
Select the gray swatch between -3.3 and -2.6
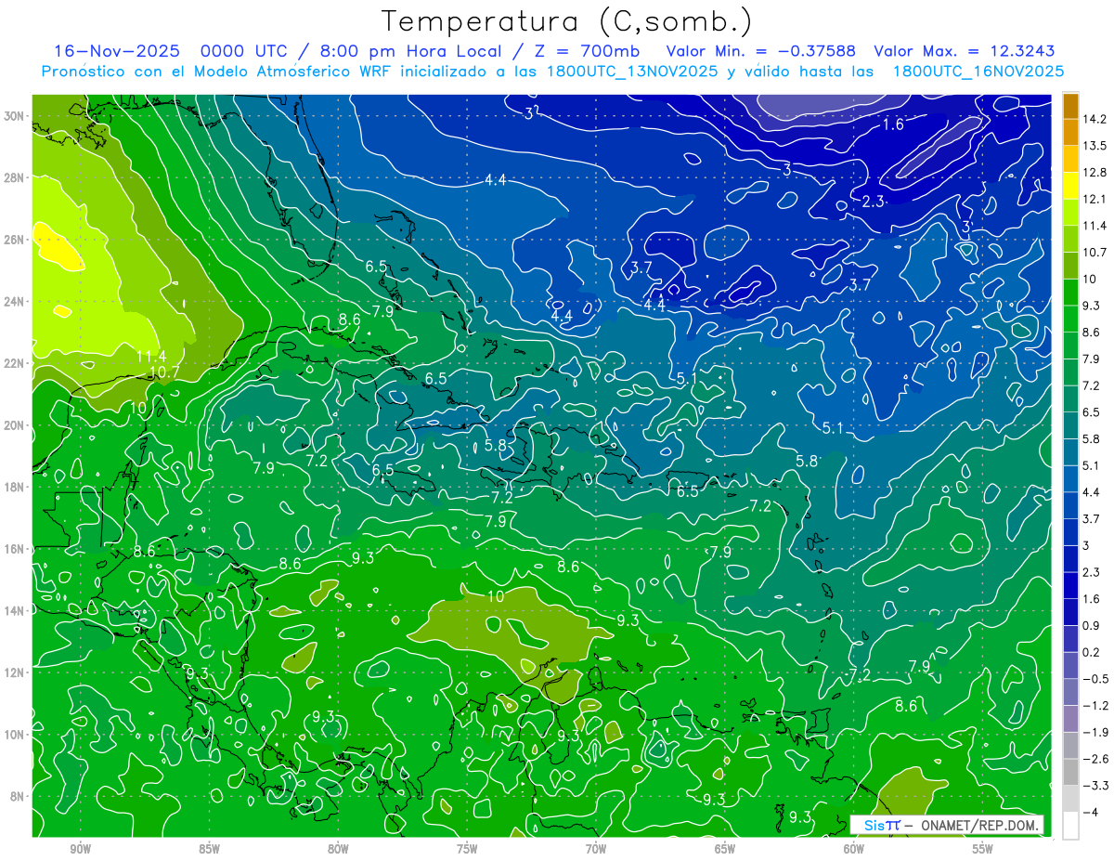pos(1070,772)
